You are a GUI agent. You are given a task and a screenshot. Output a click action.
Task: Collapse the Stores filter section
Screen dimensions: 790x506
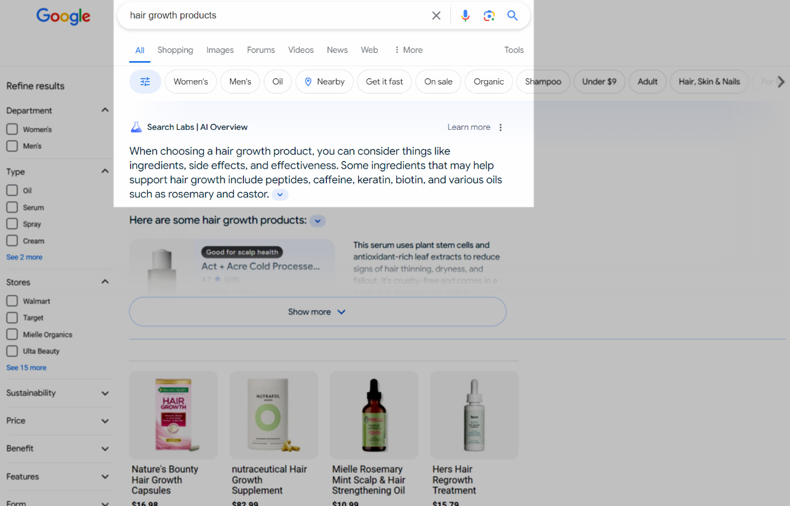pyautogui.click(x=105, y=282)
